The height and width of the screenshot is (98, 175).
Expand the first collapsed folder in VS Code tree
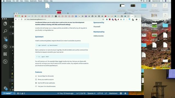click(x=13, y=50)
